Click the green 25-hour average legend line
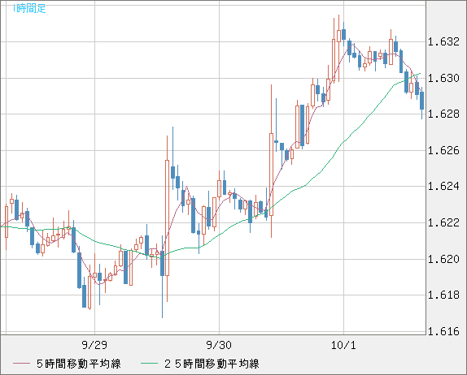 coord(149,364)
